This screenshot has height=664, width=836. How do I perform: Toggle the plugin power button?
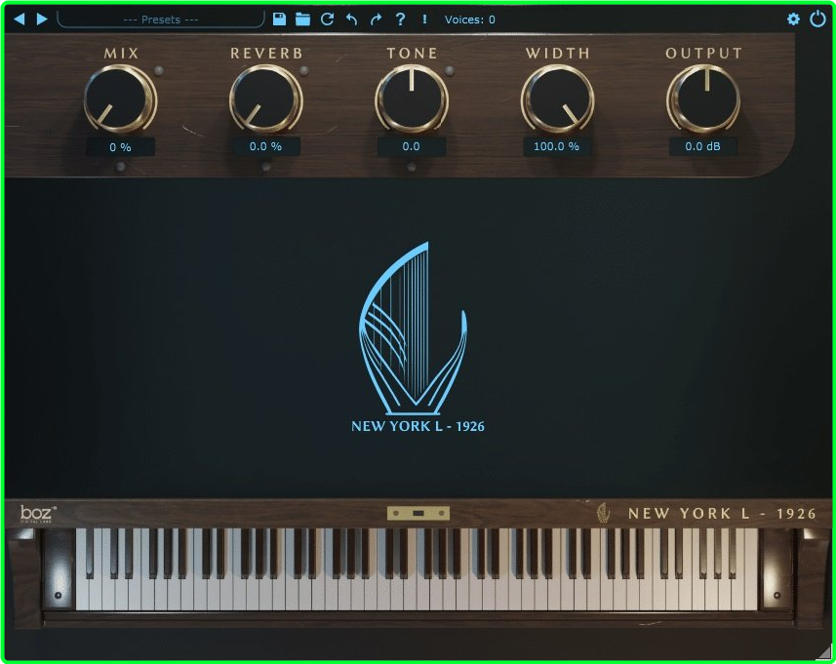coord(817,20)
